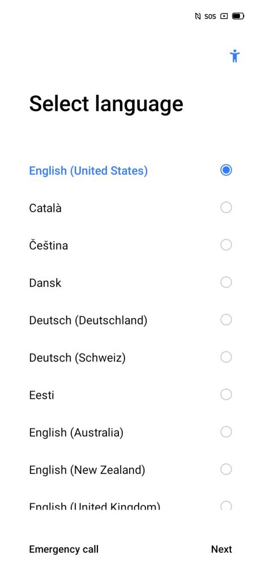261x581 pixels.
Task: Tap the SOS status indicator
Action: coord(210,16)
